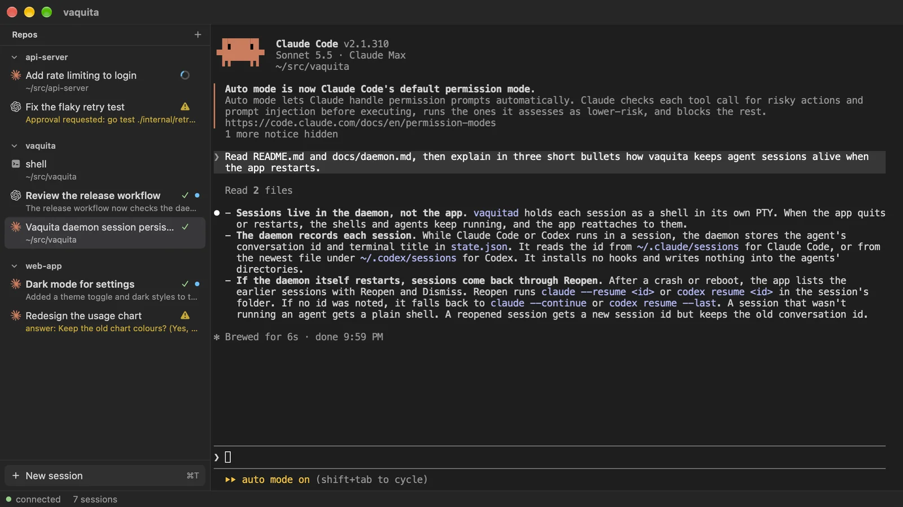Click the 'Brewed for 6s' status line
The height and width of the screenshot is (507, 903).
pyautogui.click(x=298, y=337)
